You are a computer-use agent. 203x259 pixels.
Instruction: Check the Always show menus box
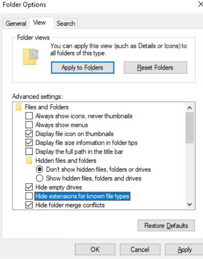pyautogui.click(x=29, y=125)
